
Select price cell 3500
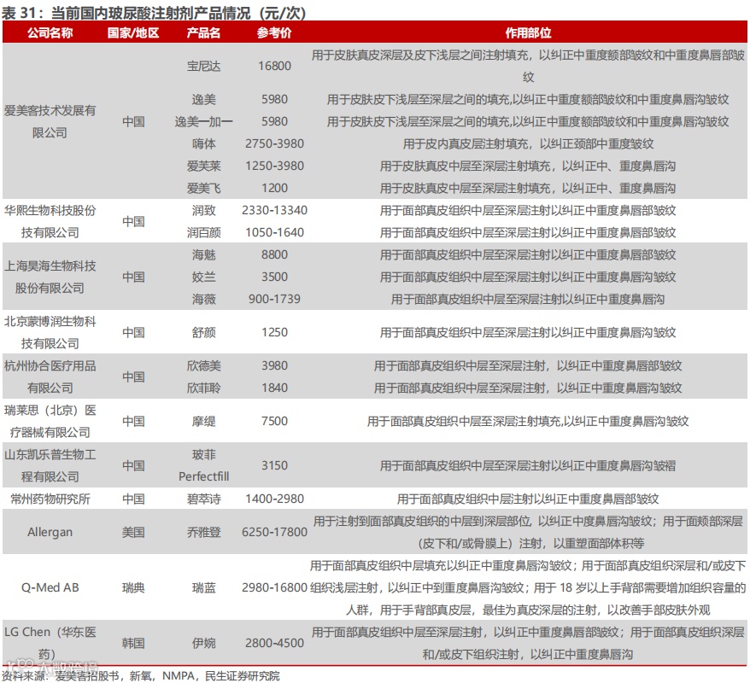pos(274,277)
